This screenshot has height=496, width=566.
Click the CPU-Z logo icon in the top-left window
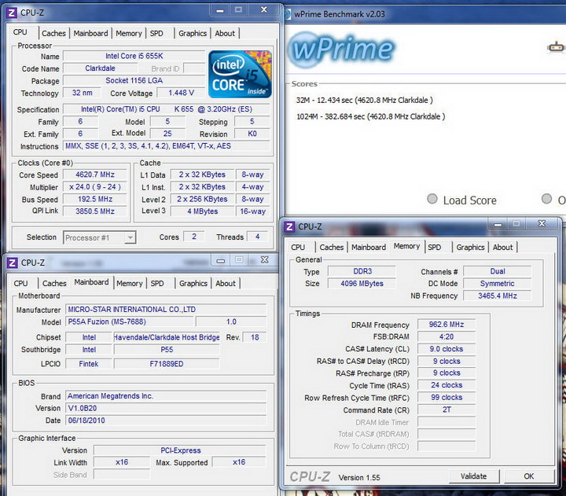point(12,13)
